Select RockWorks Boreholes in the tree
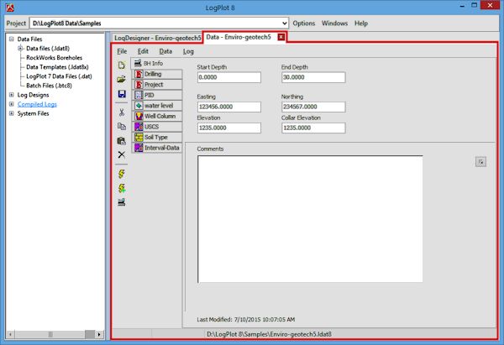Image resolution: width=504 pixels, height=345 pixels. 54,58
